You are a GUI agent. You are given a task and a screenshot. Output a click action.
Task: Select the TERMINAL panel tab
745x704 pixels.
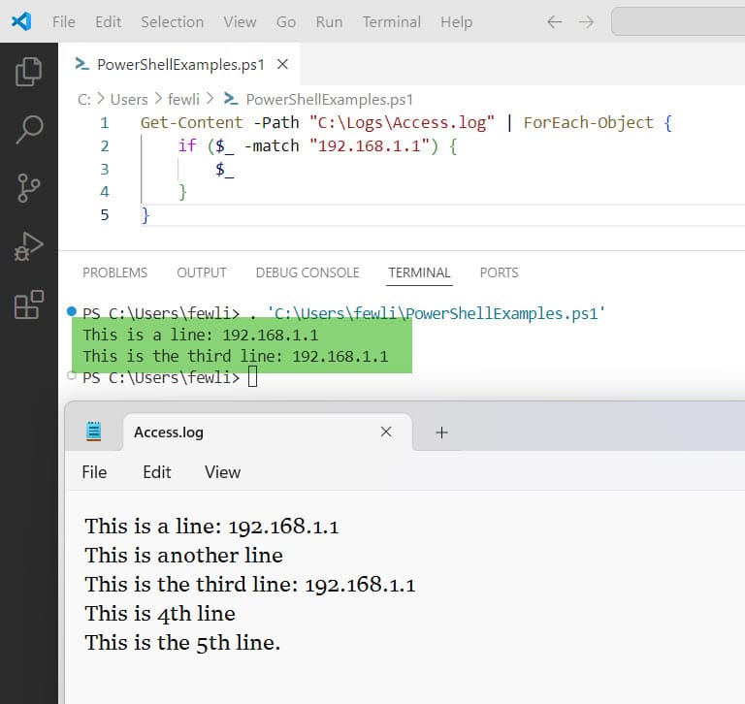(419, 272)
